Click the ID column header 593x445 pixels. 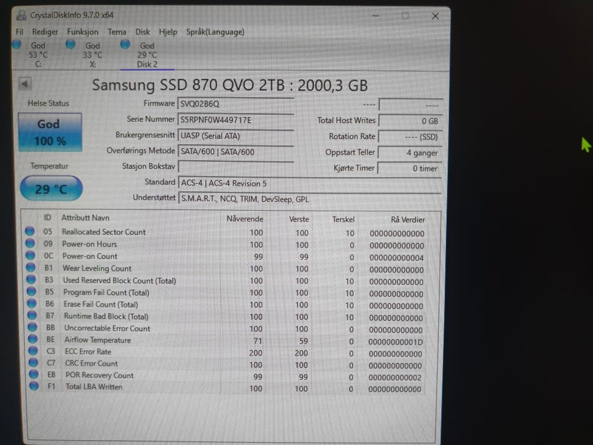point(48,218)
